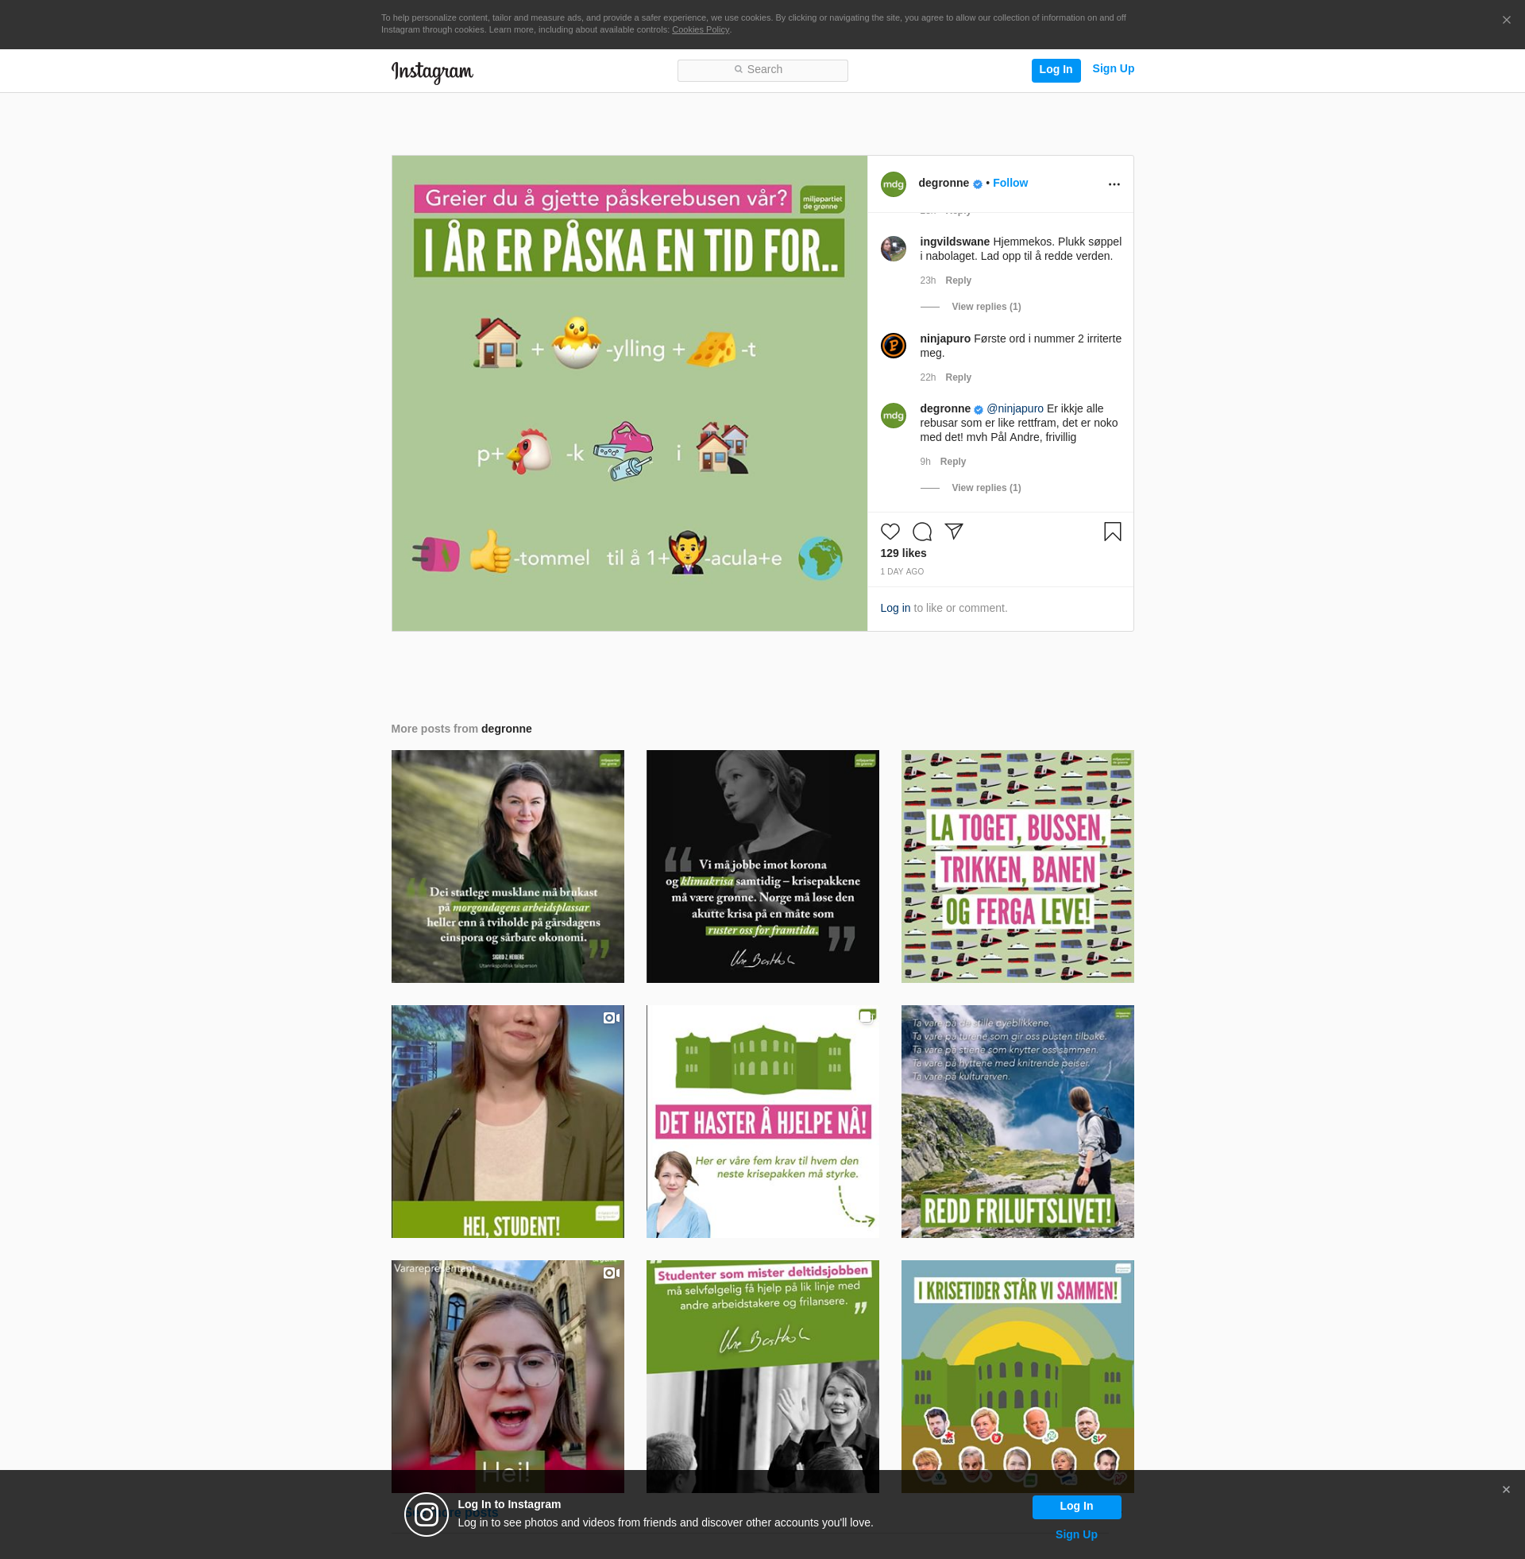This screenshot has height=1559, width=1525.
Task: Open the @ninjapuro mention link
Action: pos(1015,408)
